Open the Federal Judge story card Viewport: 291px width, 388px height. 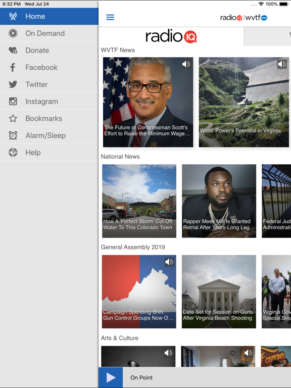point(276,201)
